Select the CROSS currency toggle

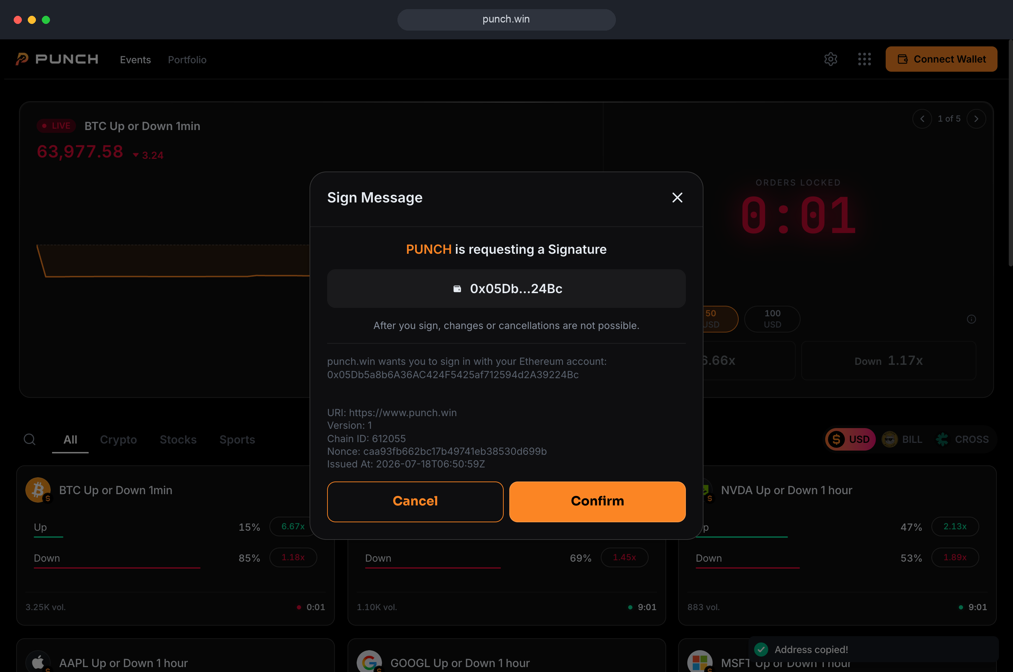pyautogui.click(x=963, y=439)
